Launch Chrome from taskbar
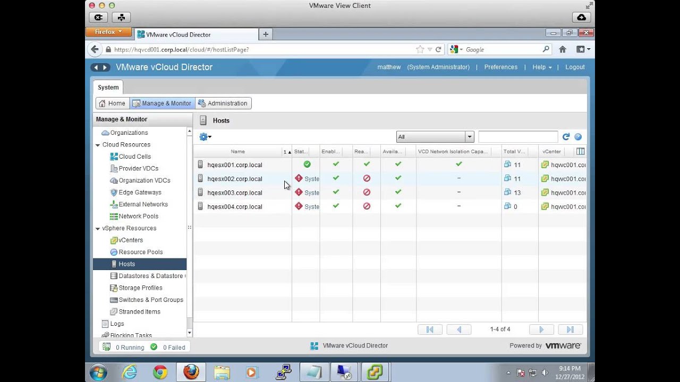Image resolution: width=680 pixels, height=382 pixels. 160,372
